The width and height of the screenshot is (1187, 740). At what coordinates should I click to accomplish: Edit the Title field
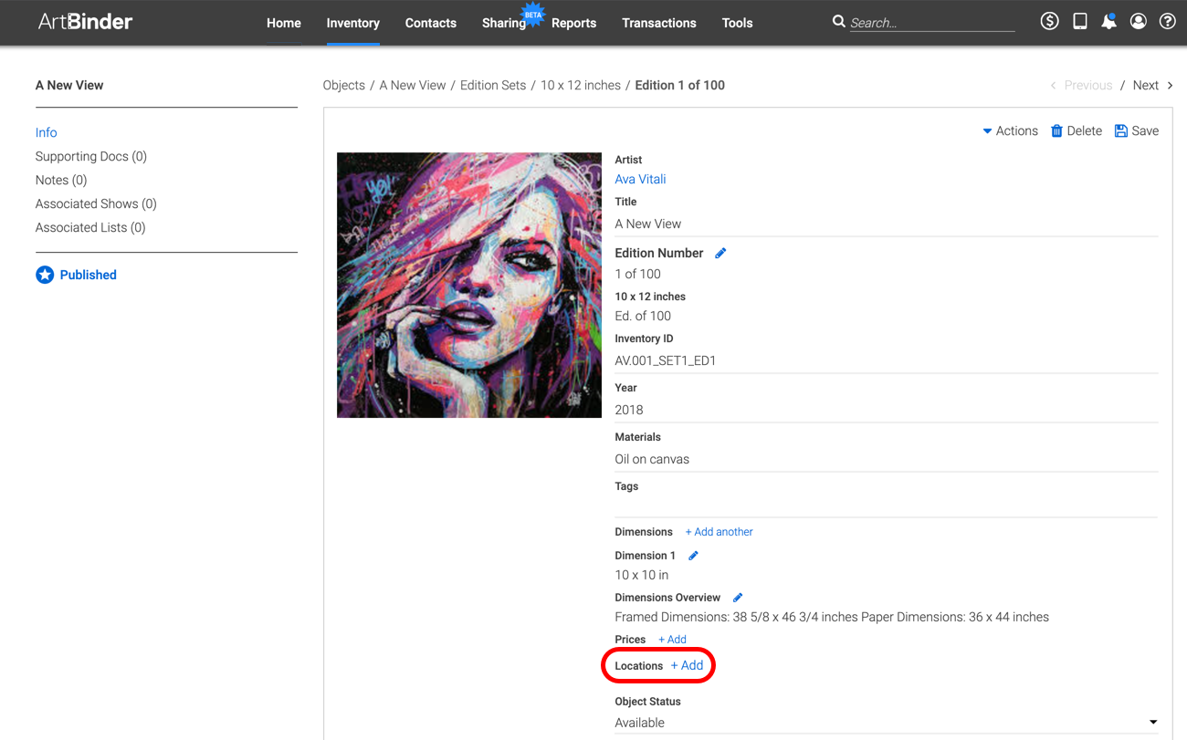click(887, 224)
